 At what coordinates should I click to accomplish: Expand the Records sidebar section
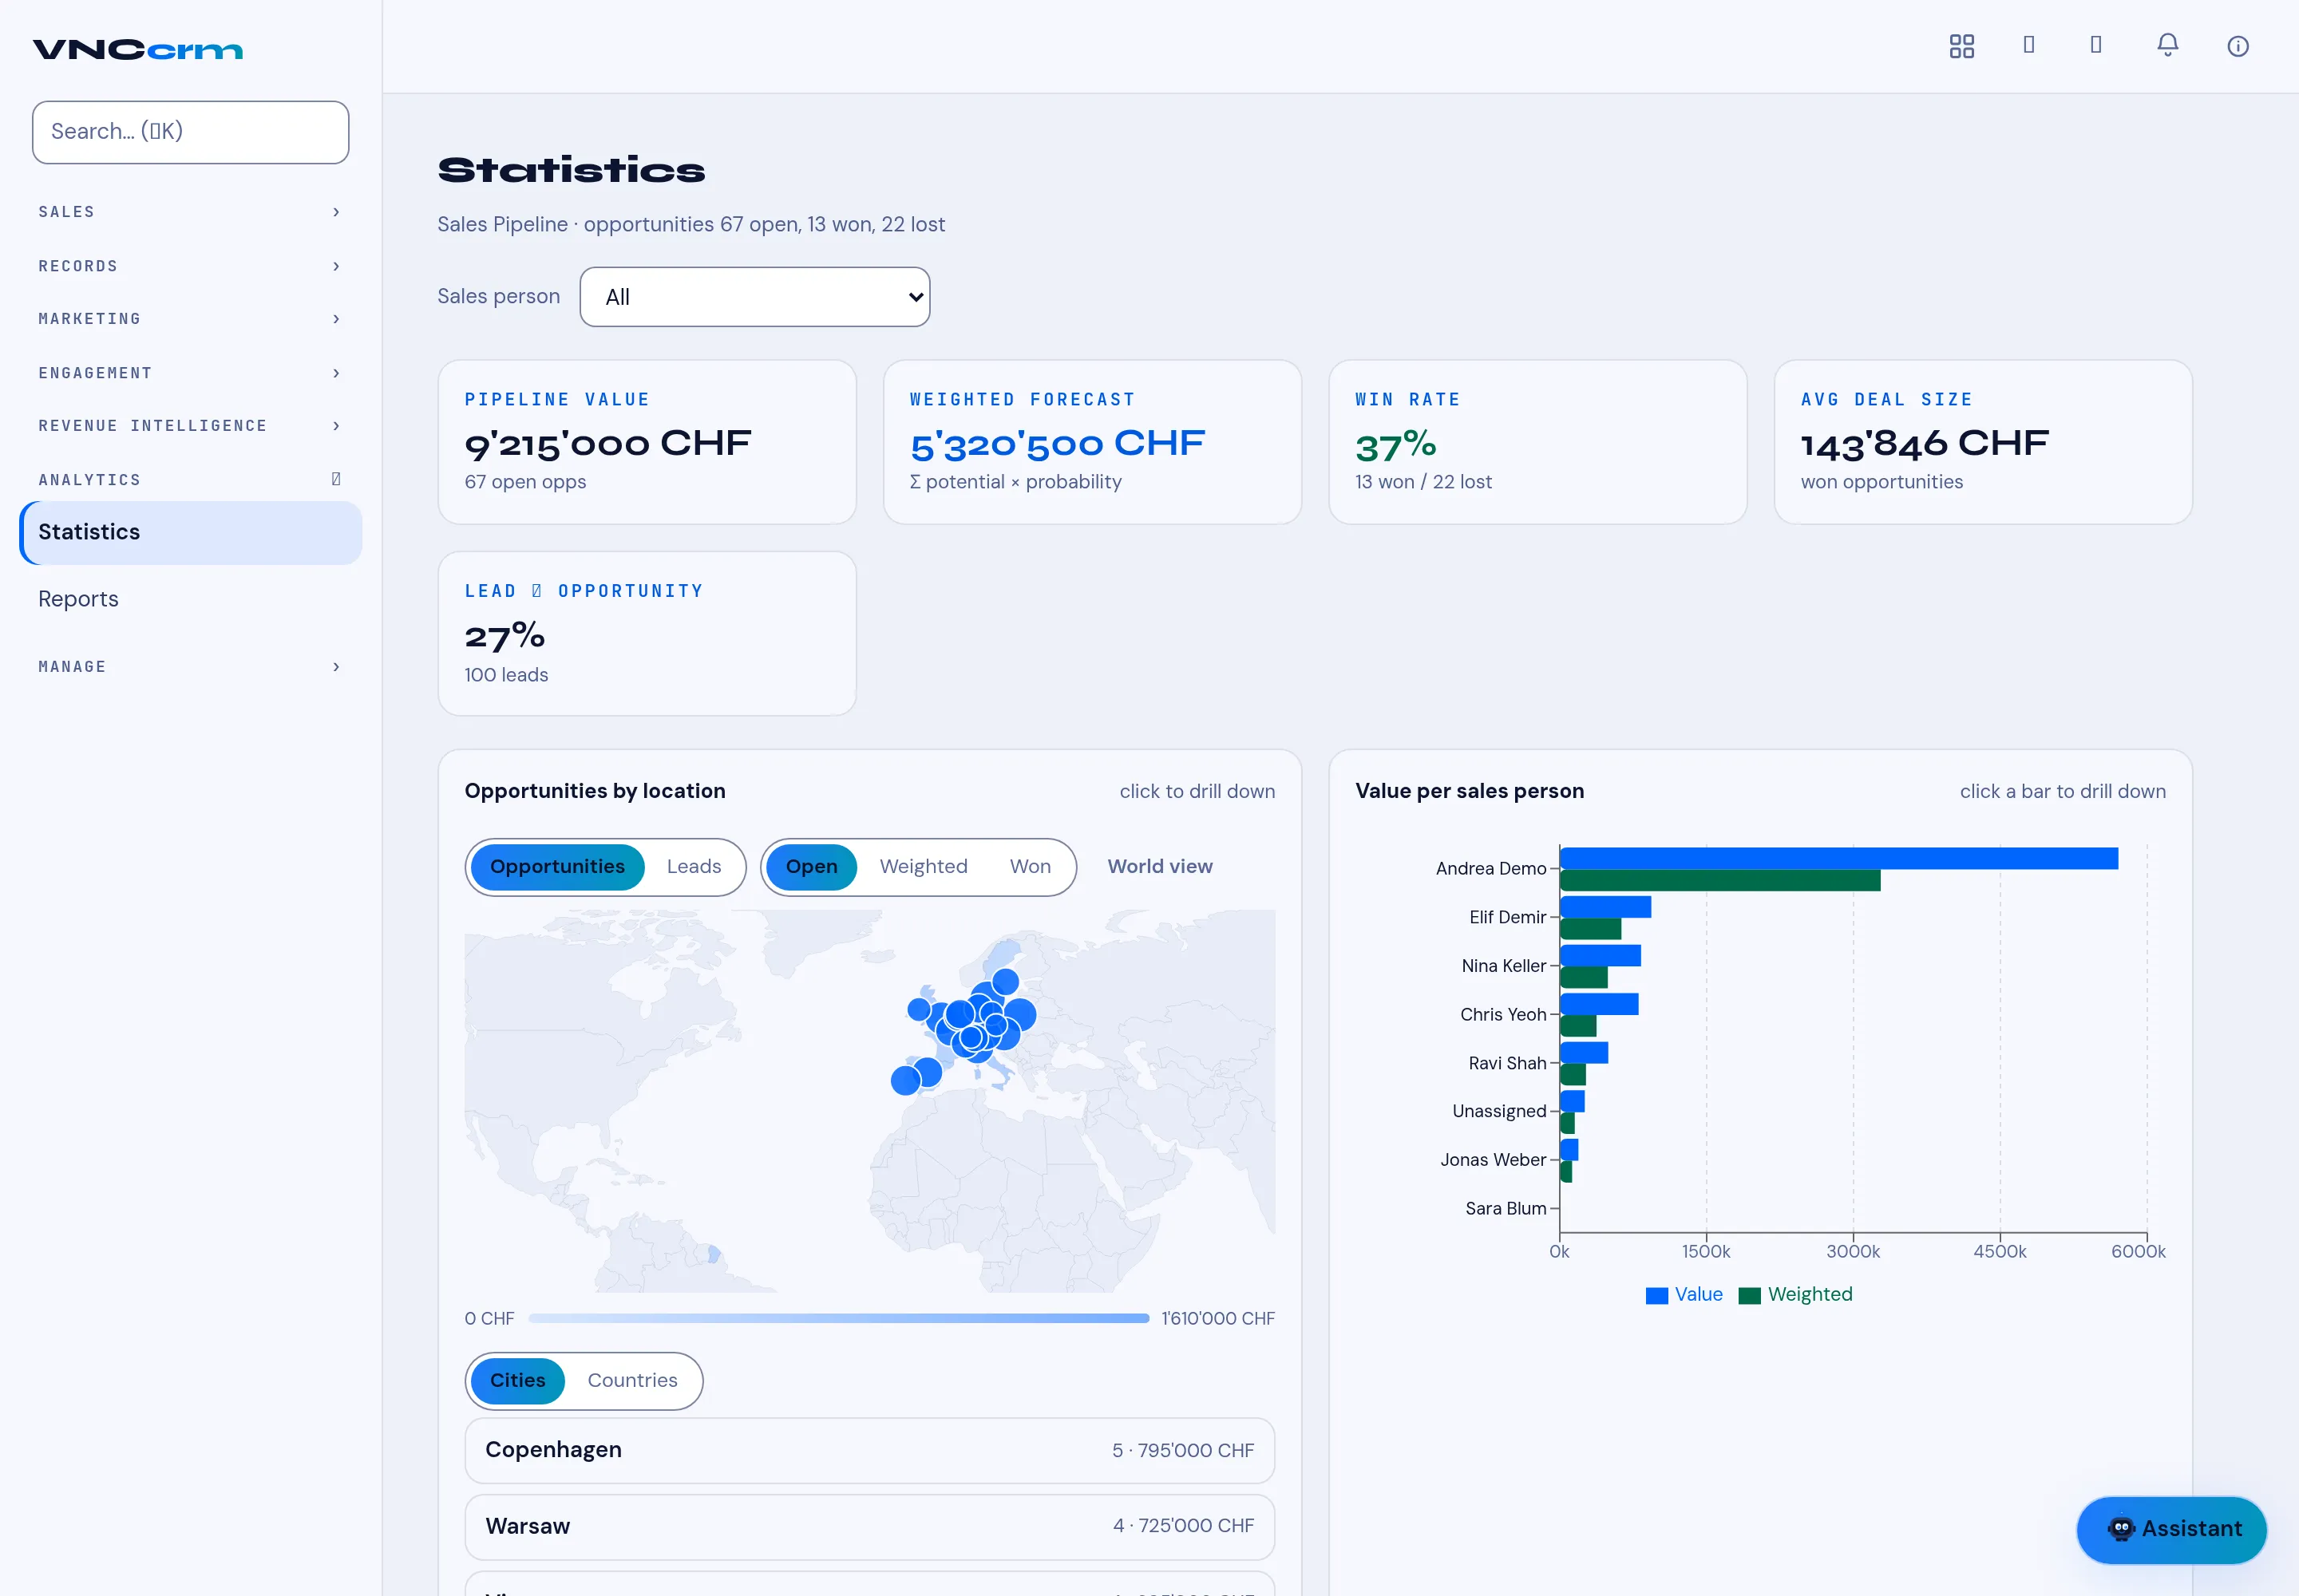pyautogui.click(x=190, y=266)
